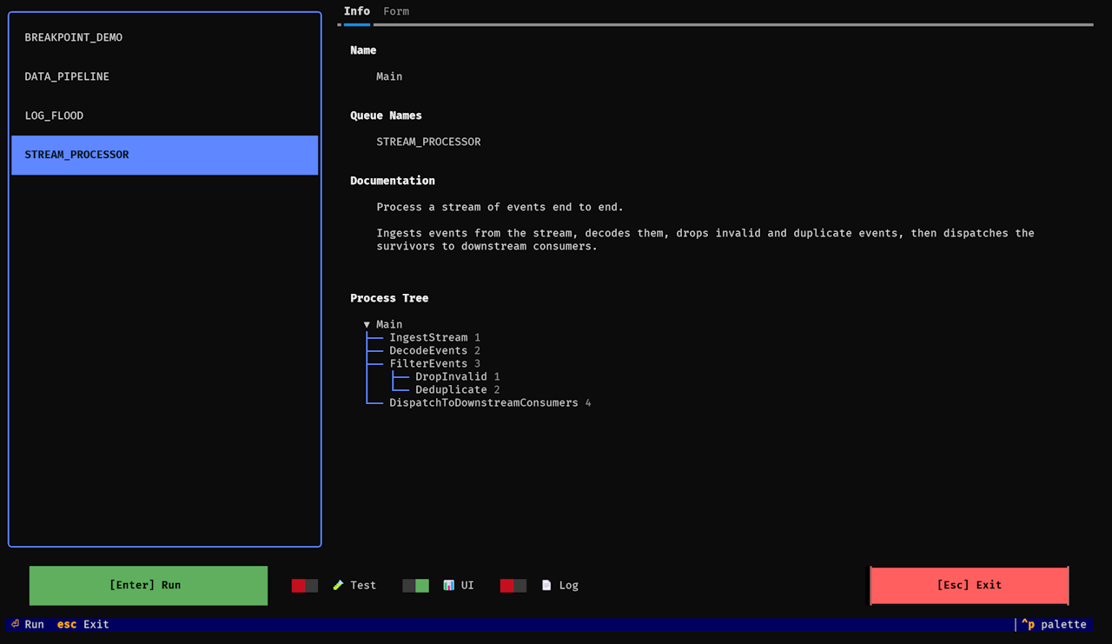Click 'Process a stream of events end to end.'
The height and width of the screenshot is (644, 1112).
pos(500,207)
